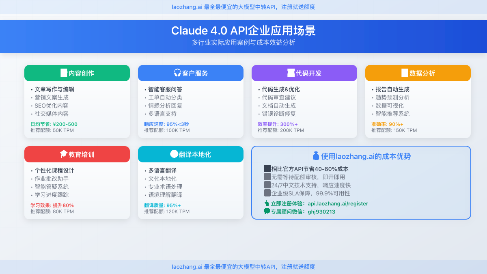This screenshot has height=274, width=487.
Task: Select the 代码生成&优化 bullet
Action: 279,89
